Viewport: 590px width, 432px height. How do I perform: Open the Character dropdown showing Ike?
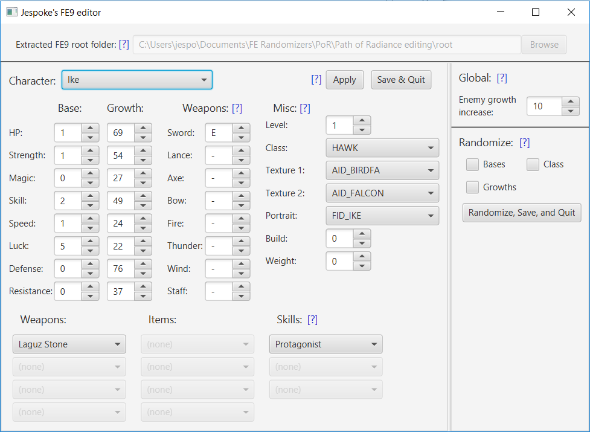tap(137, 80)
